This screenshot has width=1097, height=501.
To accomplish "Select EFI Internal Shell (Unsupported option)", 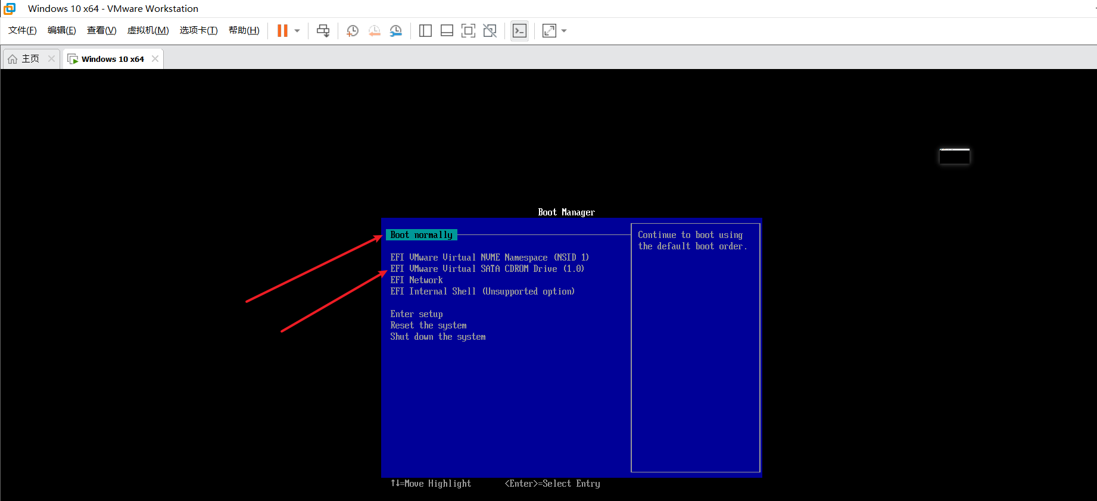I will coord(482,292).
